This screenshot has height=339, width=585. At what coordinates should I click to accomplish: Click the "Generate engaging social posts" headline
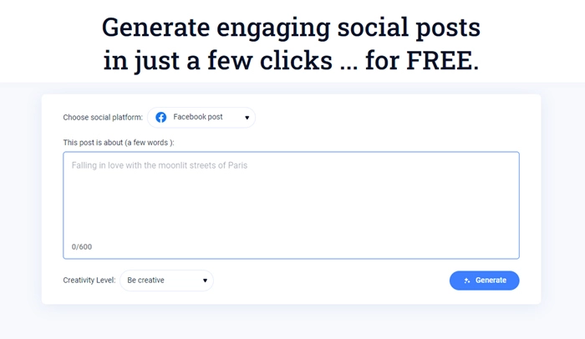291,28
